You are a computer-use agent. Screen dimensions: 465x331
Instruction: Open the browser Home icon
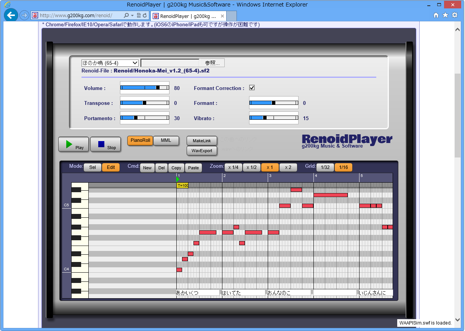[x=436, y=15]
